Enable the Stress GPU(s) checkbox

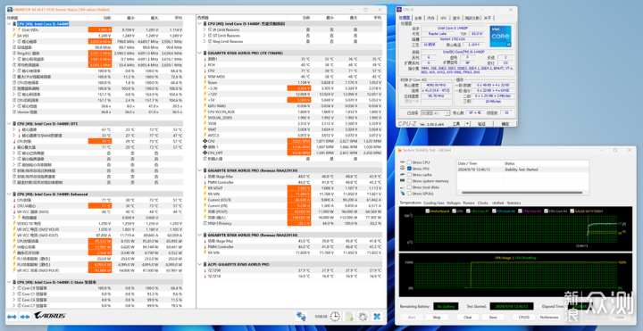[x=409, y=193]
